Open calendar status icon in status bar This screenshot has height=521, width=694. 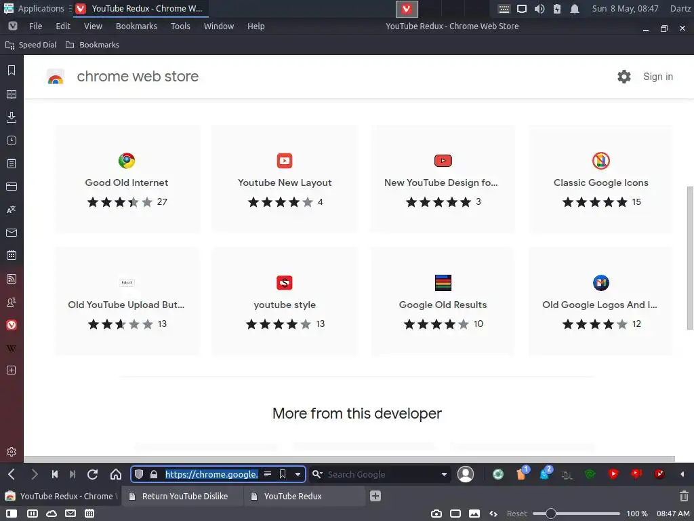[x=89, y=514]
